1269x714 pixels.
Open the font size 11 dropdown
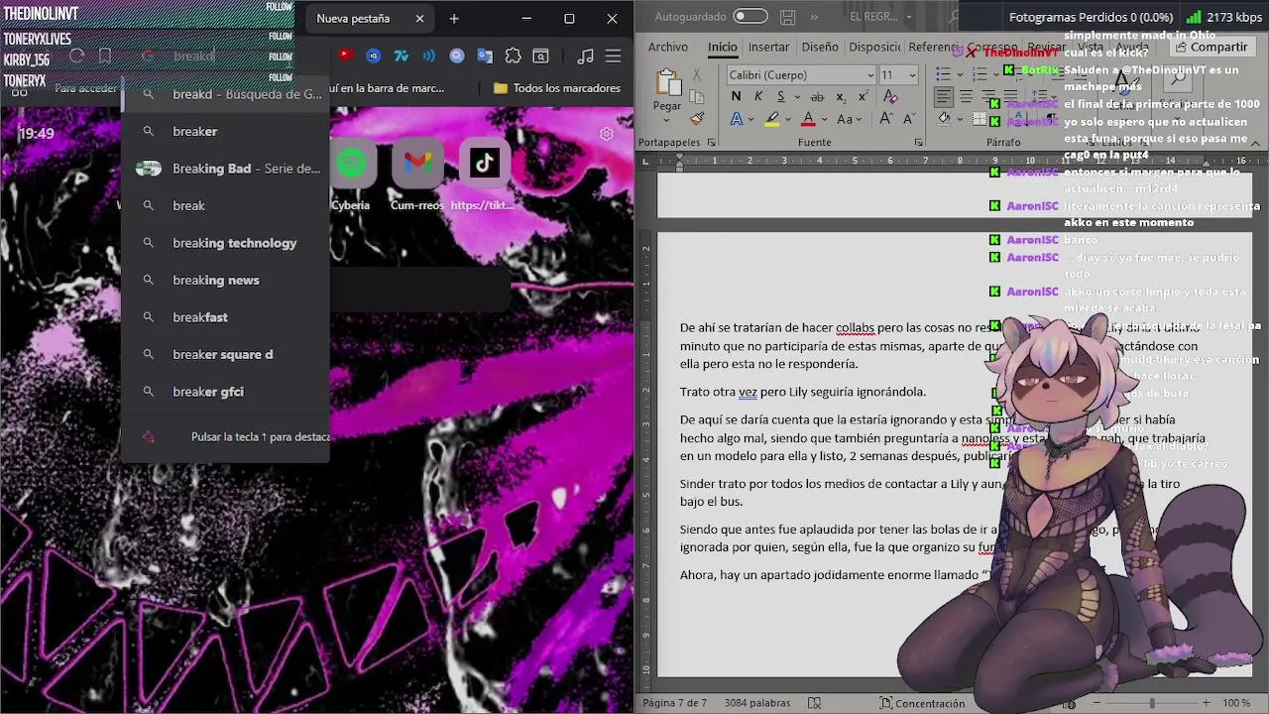(x=913, y=75)
